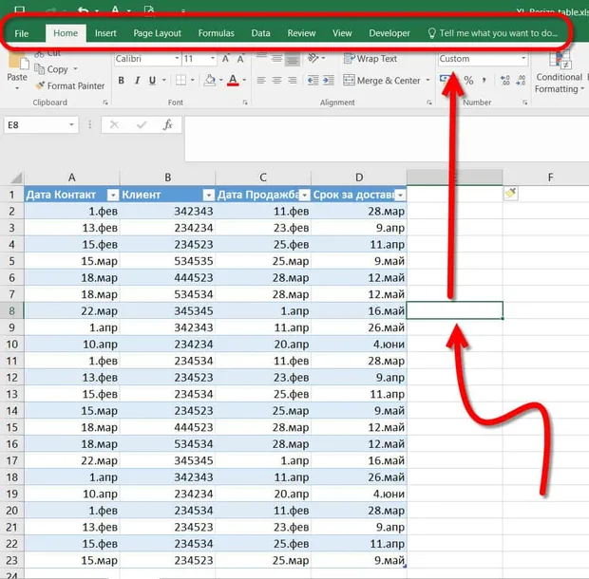Click the Paste clipboard icon
Image resolution: width=589 pixels, height=579 pixels.
point(18,61)
